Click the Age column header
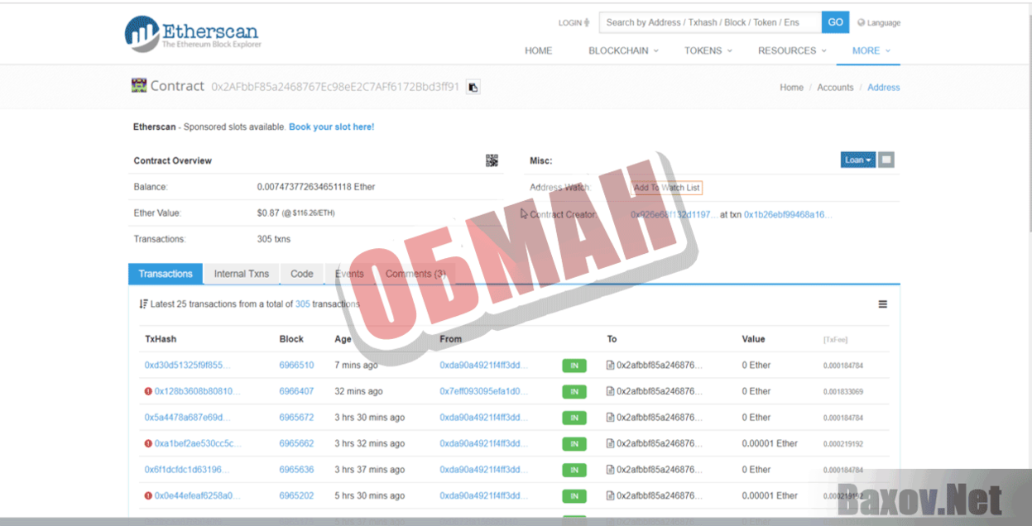The width and height of the screenshot is (1032, 526). 343,339
